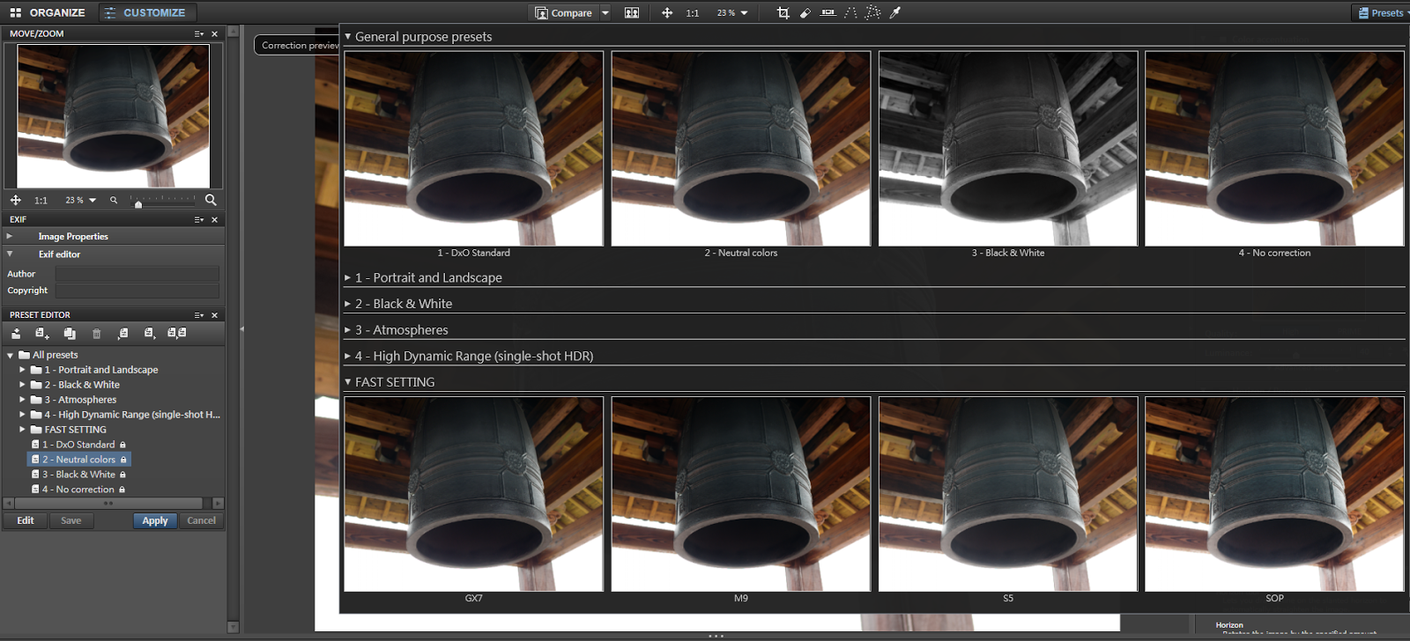
Task: Expand the 2 - Black & White tree folder
Action: pyautogui.click(x=22, y=385)
